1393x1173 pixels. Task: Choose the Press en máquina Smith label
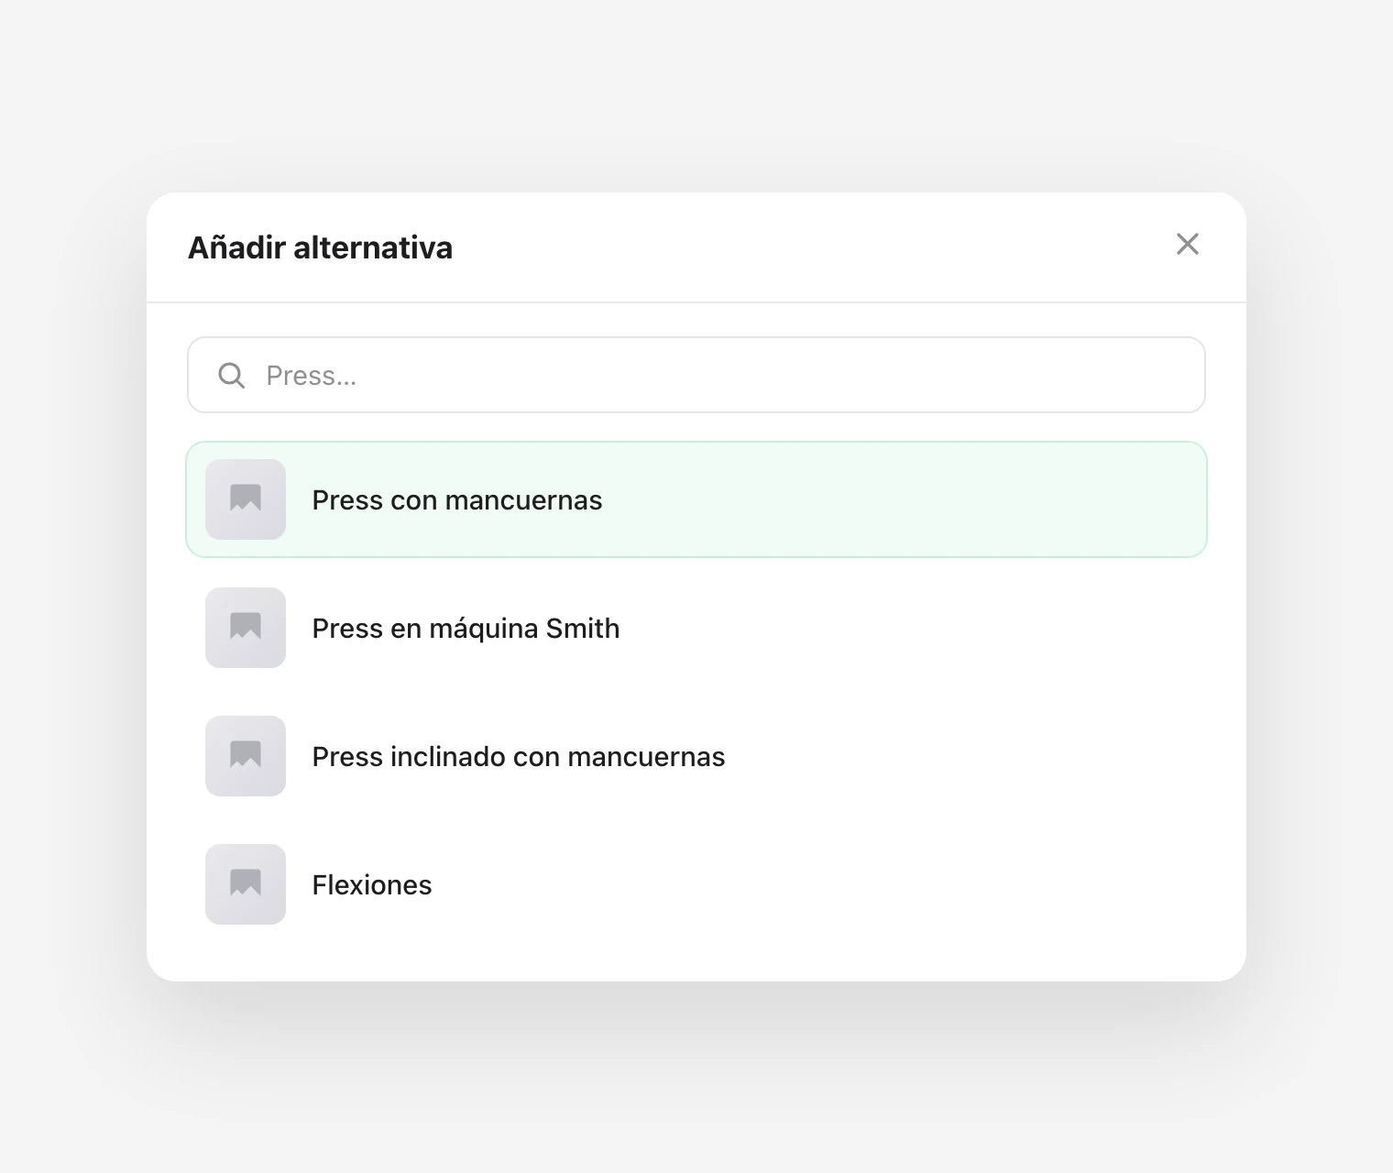[466, 629]
